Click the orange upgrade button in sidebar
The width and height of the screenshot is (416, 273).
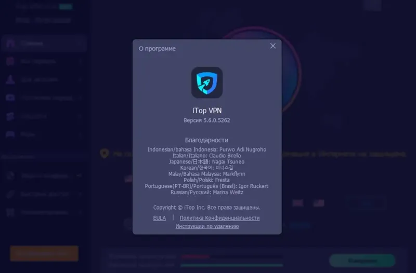44,253
